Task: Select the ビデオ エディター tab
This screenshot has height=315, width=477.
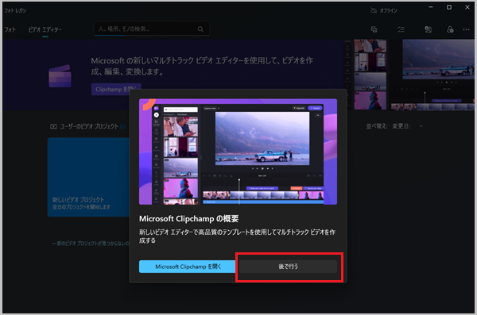Action: point(45,29)
